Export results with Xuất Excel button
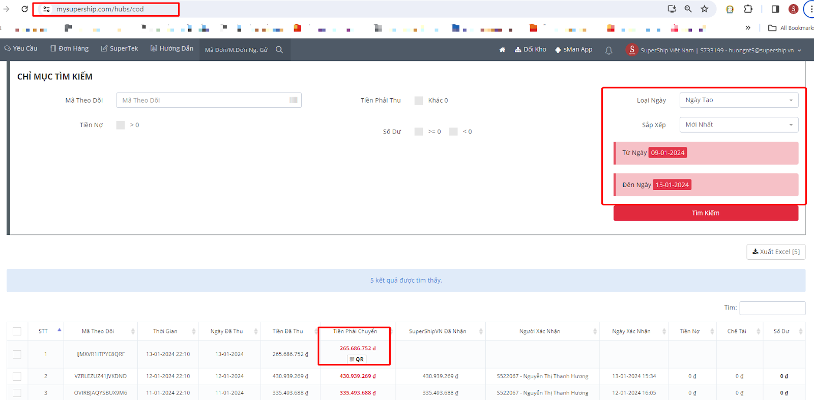Viewport: 814px width, 400px height. tap(776, 252)
